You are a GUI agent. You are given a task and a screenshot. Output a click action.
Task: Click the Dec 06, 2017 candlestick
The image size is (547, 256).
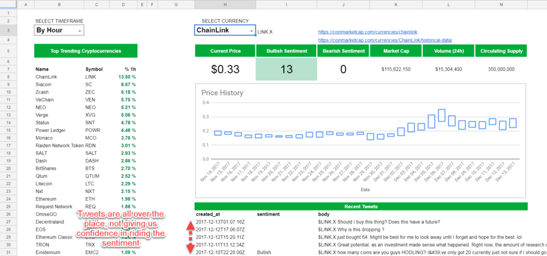(x=441, y=115)
